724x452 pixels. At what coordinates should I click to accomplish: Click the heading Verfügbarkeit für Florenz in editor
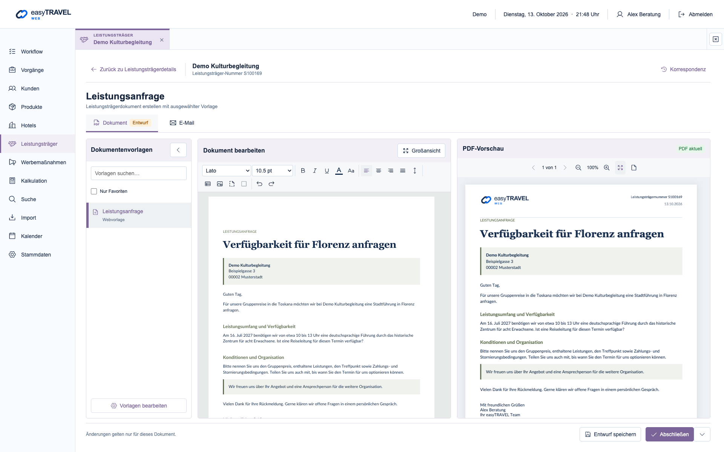pyautogui.click(x=309, y=244)
